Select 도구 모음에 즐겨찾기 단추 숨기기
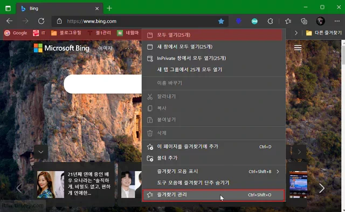Image resolution: width=345 pixels, height=212 pixels. [x=214, y=183]
